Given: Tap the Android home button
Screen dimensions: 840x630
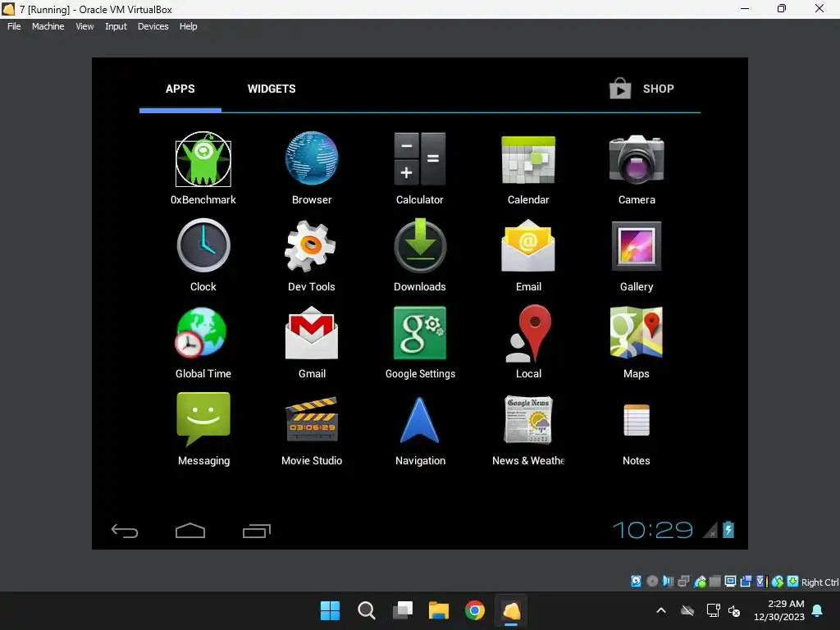Looking at the screenshot, I should (190, 531).
